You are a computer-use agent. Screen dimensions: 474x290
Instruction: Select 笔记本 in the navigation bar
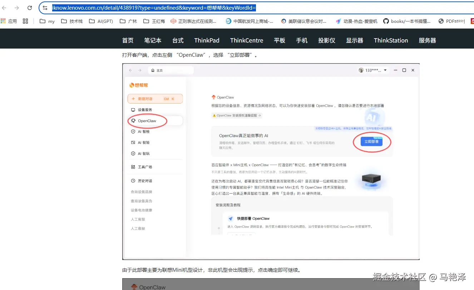[x=153, y=40]
